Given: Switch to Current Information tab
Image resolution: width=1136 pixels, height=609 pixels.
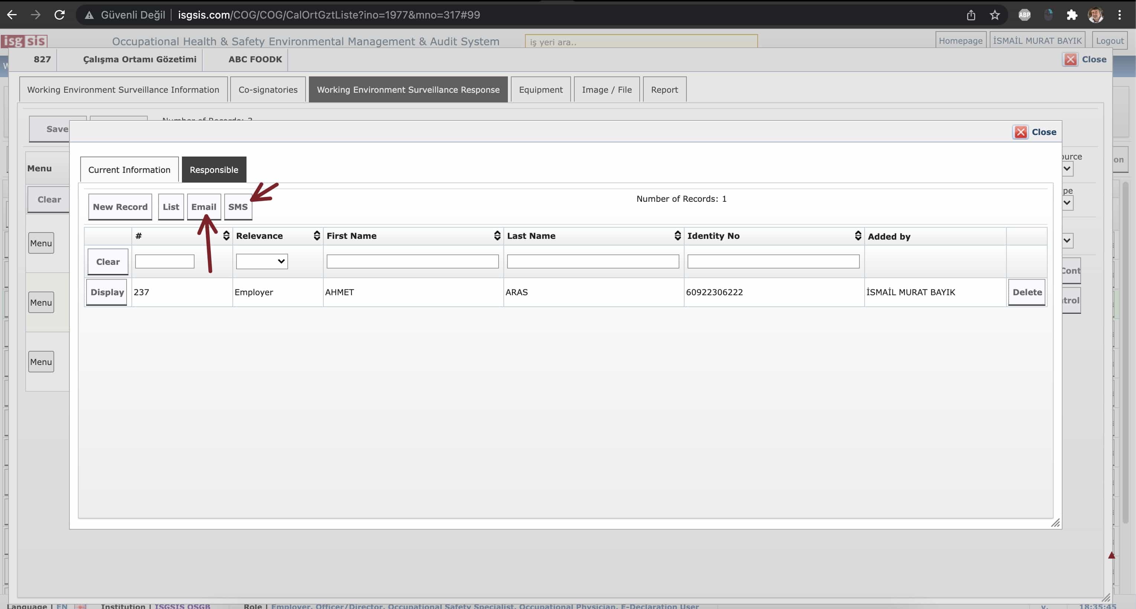Looking at the screenshot, I should pos(129,169).
